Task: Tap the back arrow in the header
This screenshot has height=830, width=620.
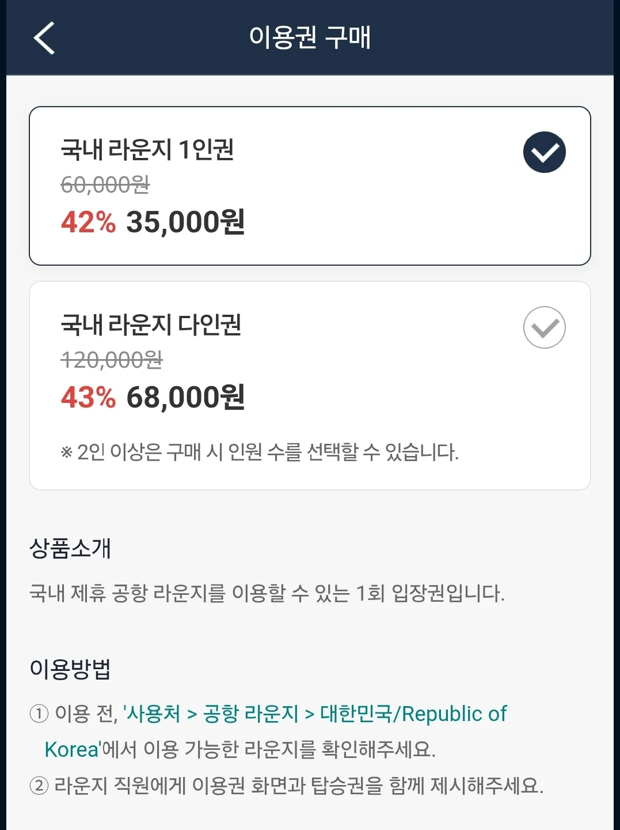Action: click(x=44, y=38)
